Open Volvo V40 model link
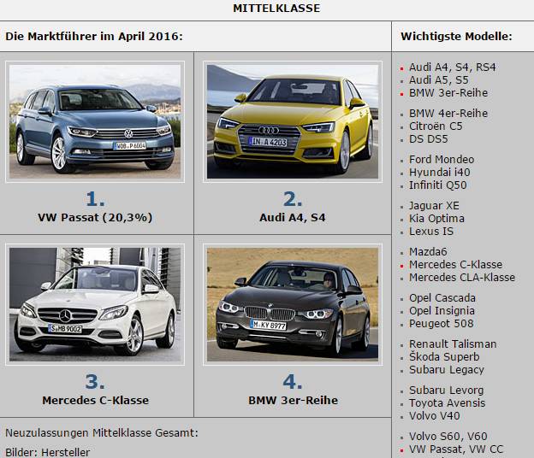The width and height of the screenshot is (534, 458). [434, 416]
